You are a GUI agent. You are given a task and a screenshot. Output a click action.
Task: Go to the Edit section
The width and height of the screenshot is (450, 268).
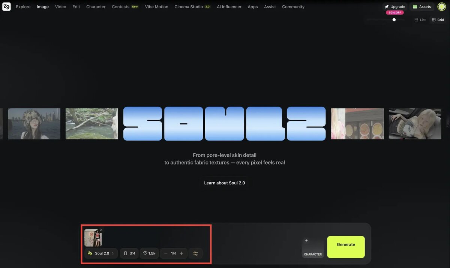[76, 7]
